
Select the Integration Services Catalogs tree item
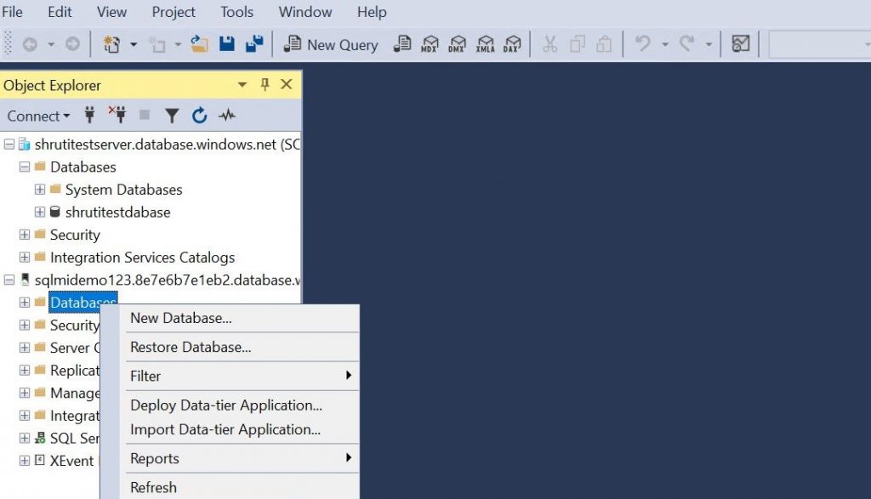point(142,258)
